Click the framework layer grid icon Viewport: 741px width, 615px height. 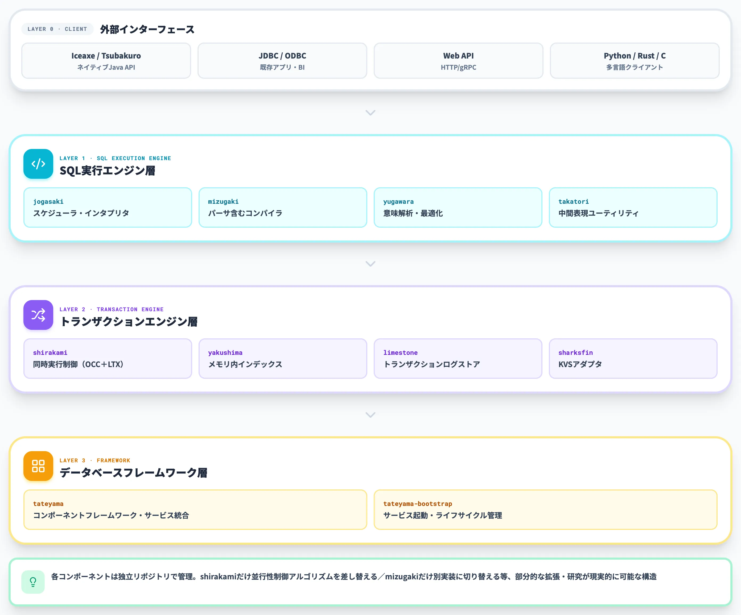tap(38, 466)
